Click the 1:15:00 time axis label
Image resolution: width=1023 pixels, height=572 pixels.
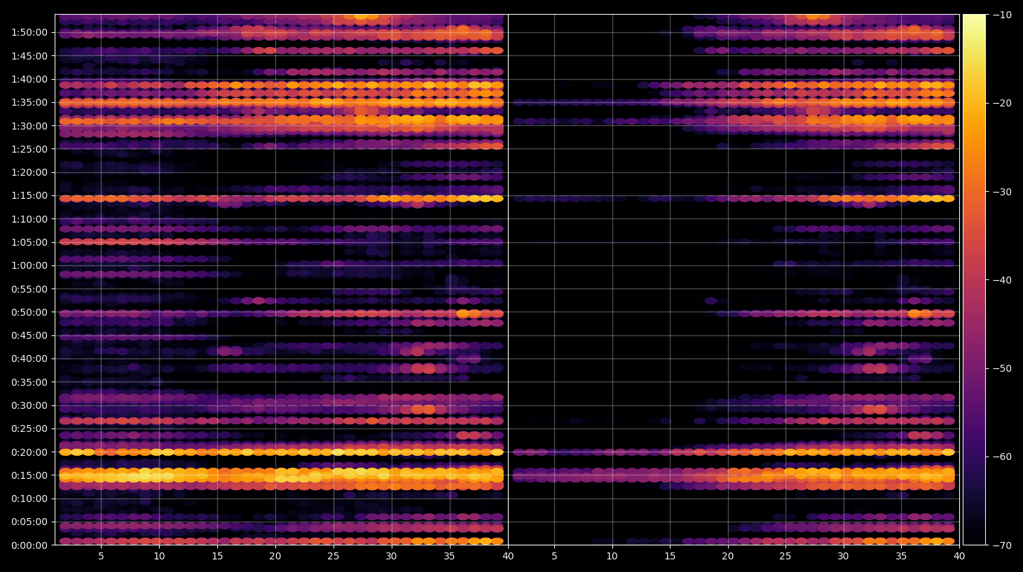point(29,196)
